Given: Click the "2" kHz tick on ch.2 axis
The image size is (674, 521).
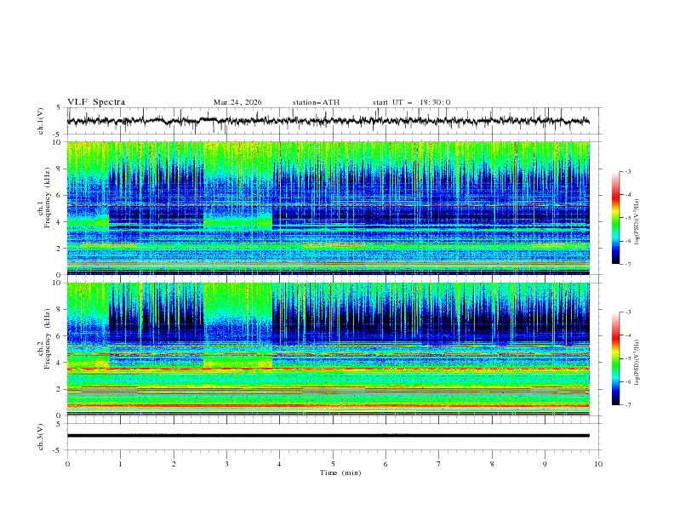Looking at the screenshot, I should pyautogui.click(x=60, y=389).
